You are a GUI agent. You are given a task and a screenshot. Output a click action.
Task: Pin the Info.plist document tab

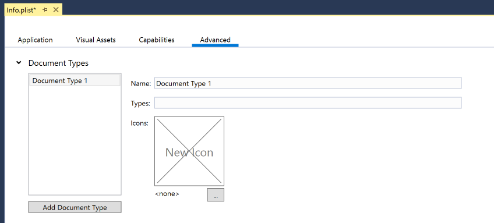[x=45, y=10]
